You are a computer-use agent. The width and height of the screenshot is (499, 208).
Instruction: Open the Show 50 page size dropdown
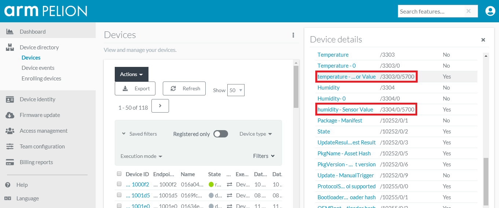(x=236, y=90)
